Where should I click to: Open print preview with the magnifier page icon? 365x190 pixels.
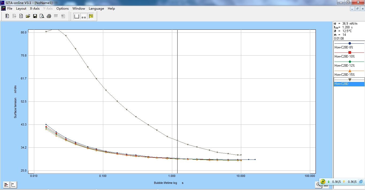click(x=42, y=16)
